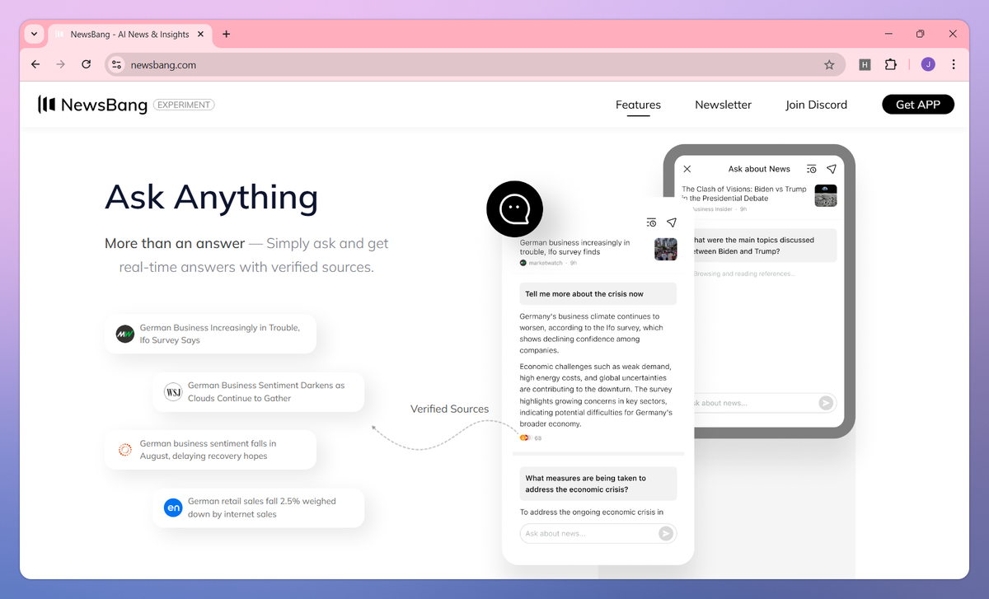The height and width of the screenshot is (599, 989).
Task: Click the browser extensions puzzle icon
Action: tap(891, 63)
